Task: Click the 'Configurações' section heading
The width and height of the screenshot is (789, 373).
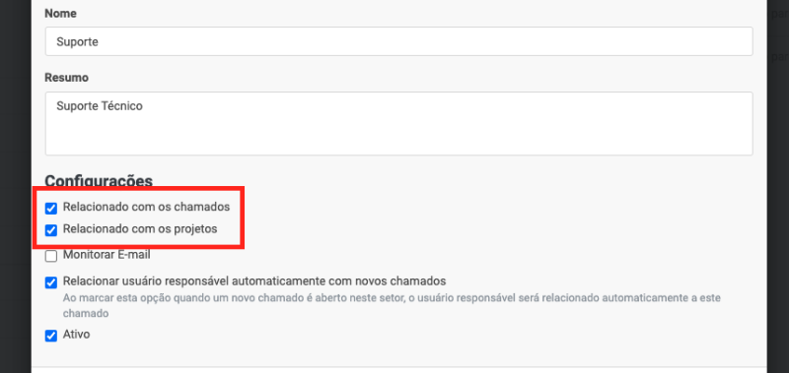Action: point(99,181)
